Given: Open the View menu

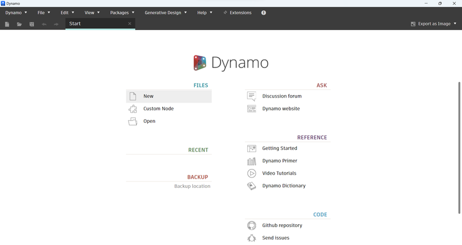Looking at the screenshot, I should tap(92, 13).
